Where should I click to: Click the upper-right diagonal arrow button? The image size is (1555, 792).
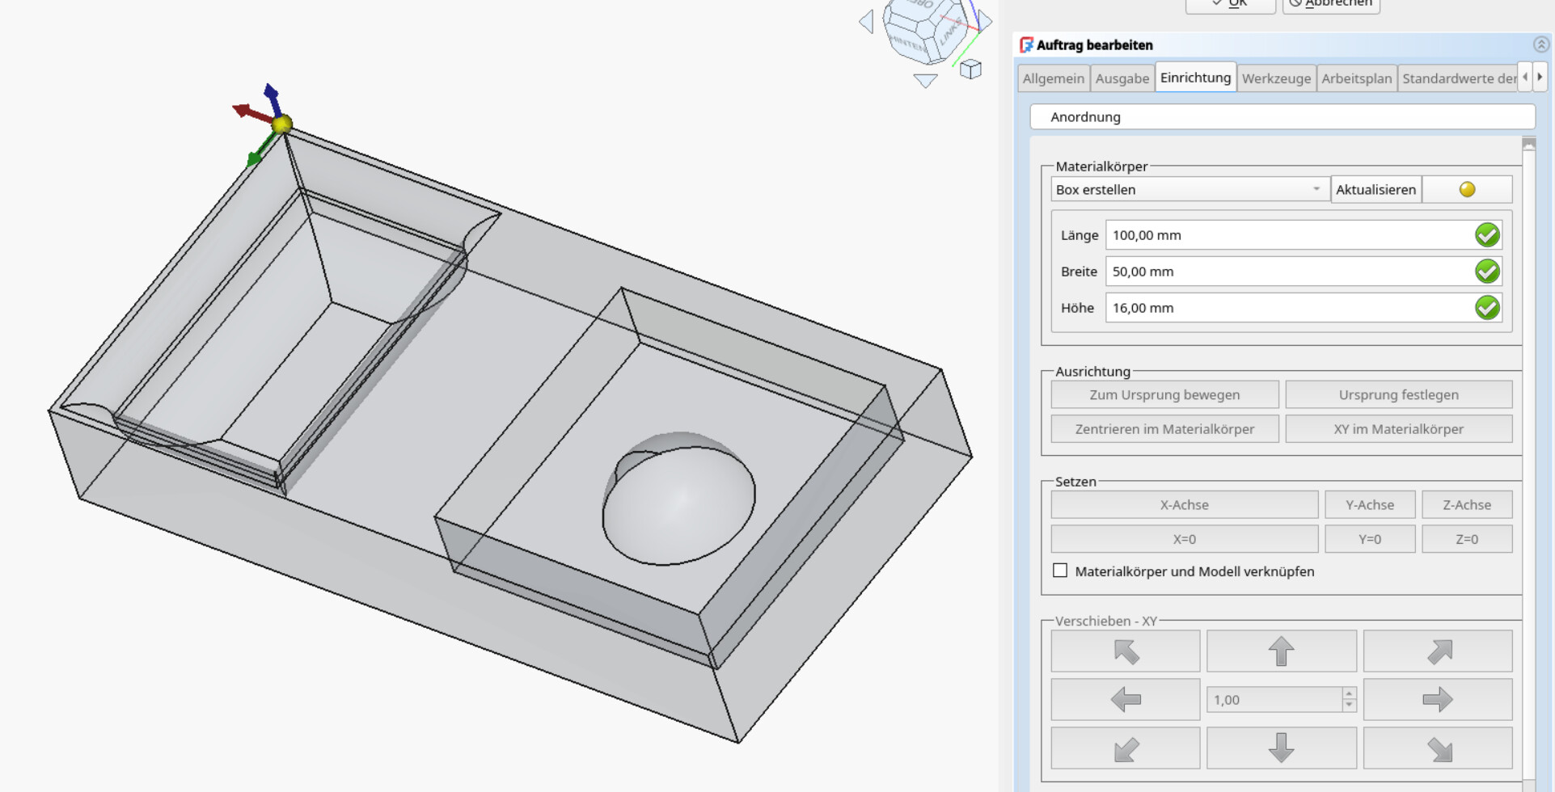tap(1437, 651)
